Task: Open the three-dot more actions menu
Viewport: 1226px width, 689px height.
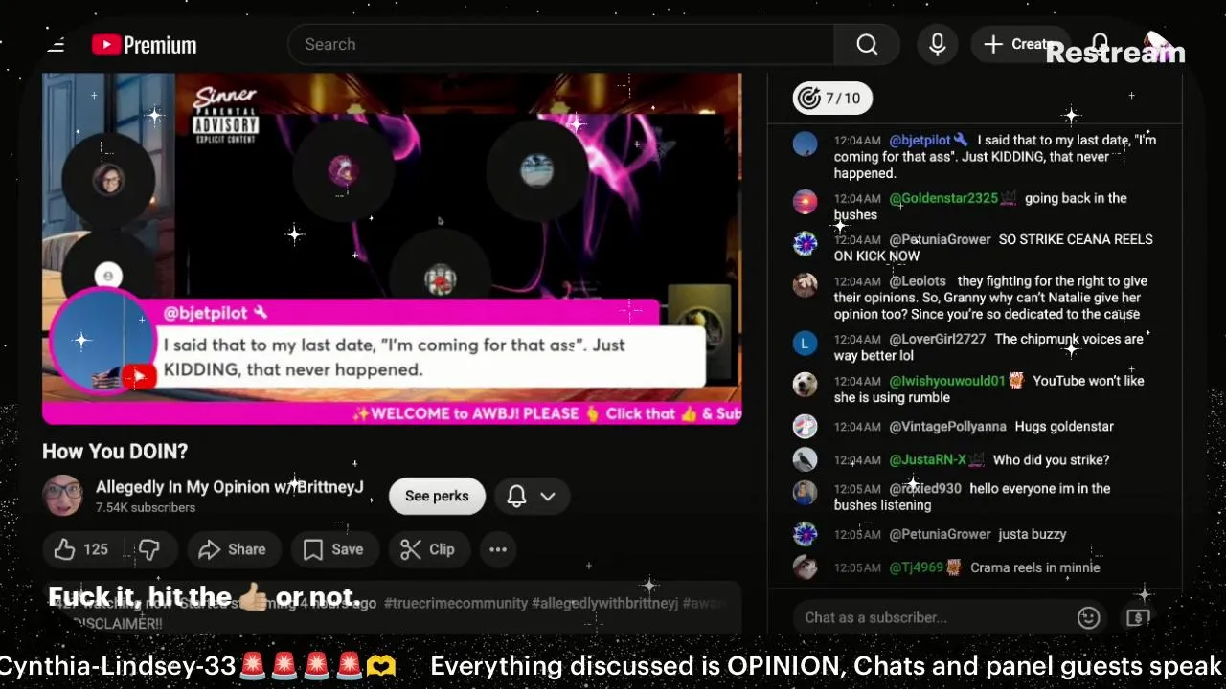Action: pyautogui.click(x=498, y=549)
